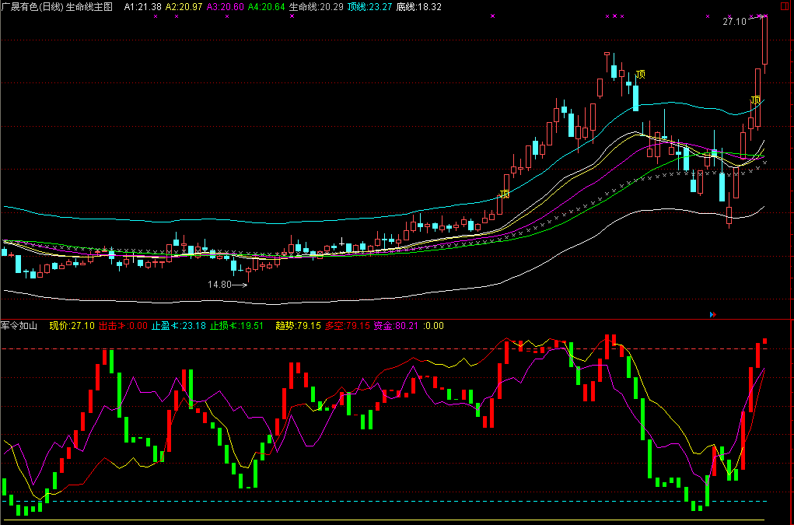Click the 底线:18.32 readout
Image resolution: width=794 pixels, height=525 pixels.
(418, 6)
